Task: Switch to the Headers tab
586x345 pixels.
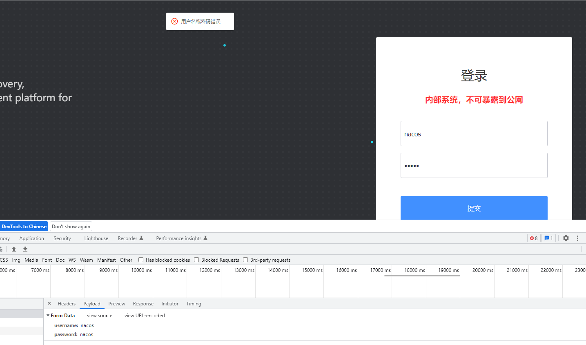Action: click(67, 304)
